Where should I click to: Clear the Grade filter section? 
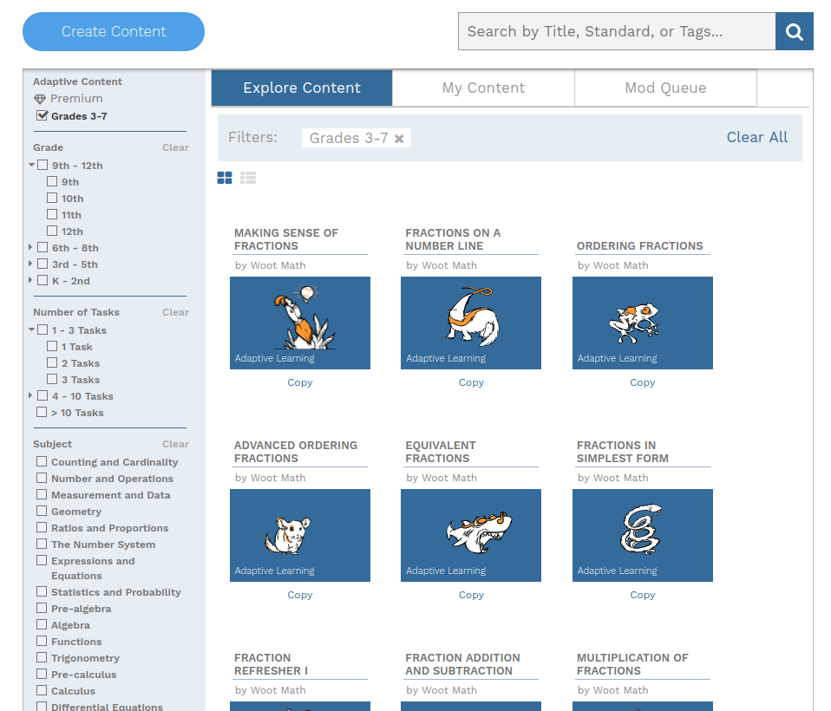[x=175, y=147]
